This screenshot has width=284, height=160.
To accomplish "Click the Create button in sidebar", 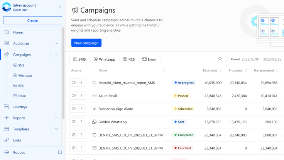I will tap(32, 20).
